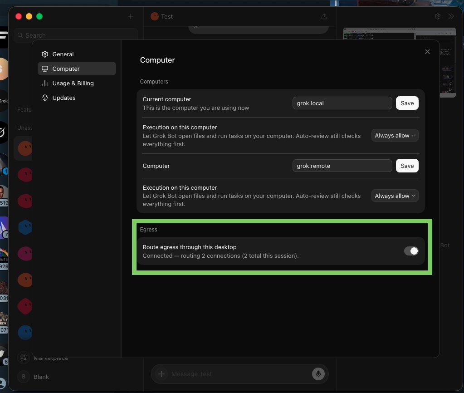Click the plus new chat icon
This screenshot has width=464, height=393.
tap(131, 17)
